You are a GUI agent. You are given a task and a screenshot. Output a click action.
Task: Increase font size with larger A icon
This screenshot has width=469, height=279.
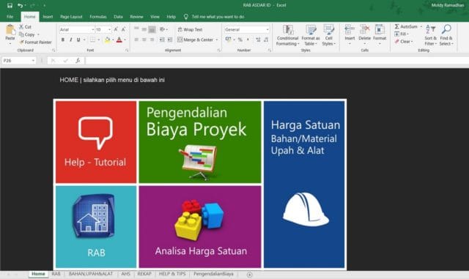coord(116,29)
